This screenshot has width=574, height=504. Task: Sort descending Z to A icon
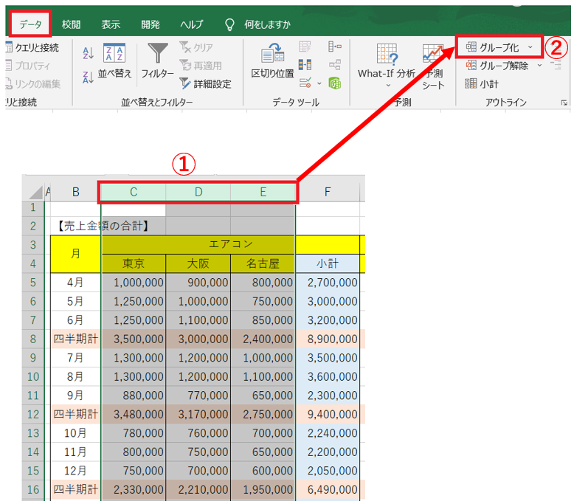[x=89, y=77]
